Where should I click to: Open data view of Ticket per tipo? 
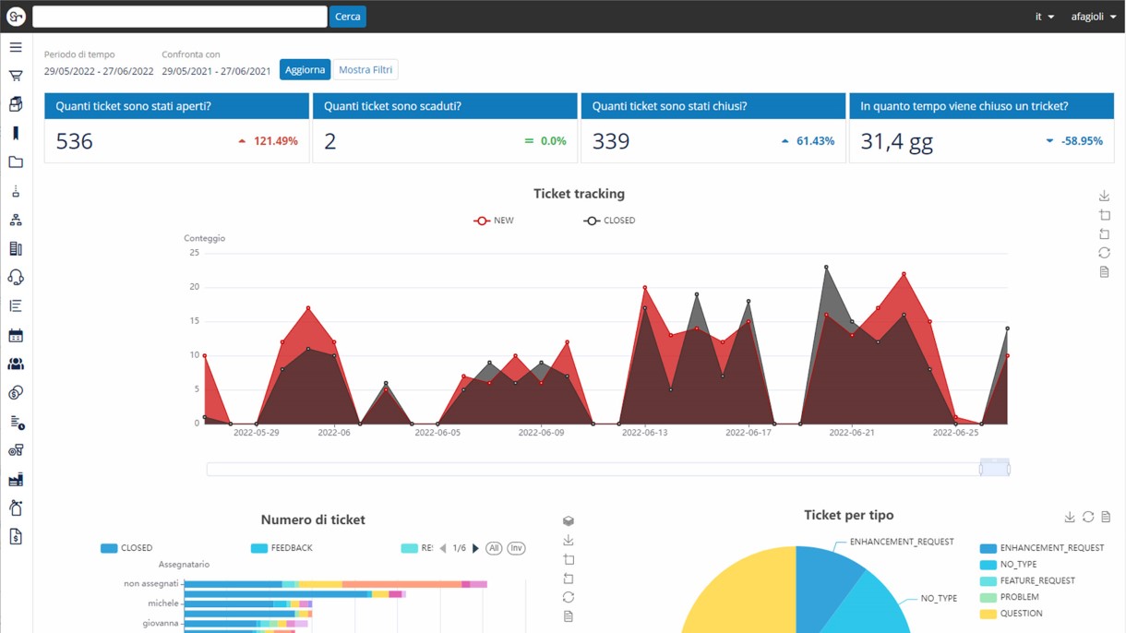[1106, 518]
